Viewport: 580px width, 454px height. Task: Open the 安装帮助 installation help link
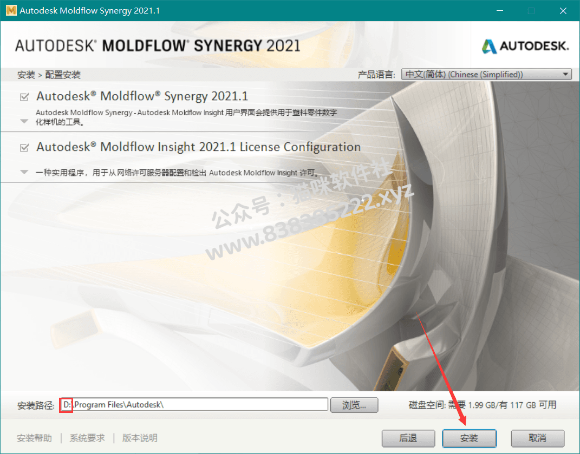[x=35, y=438]
